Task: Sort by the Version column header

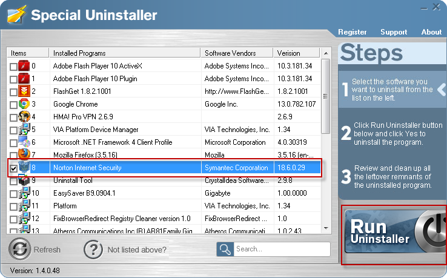Action: pyautogui.click(x=297, y=53)
